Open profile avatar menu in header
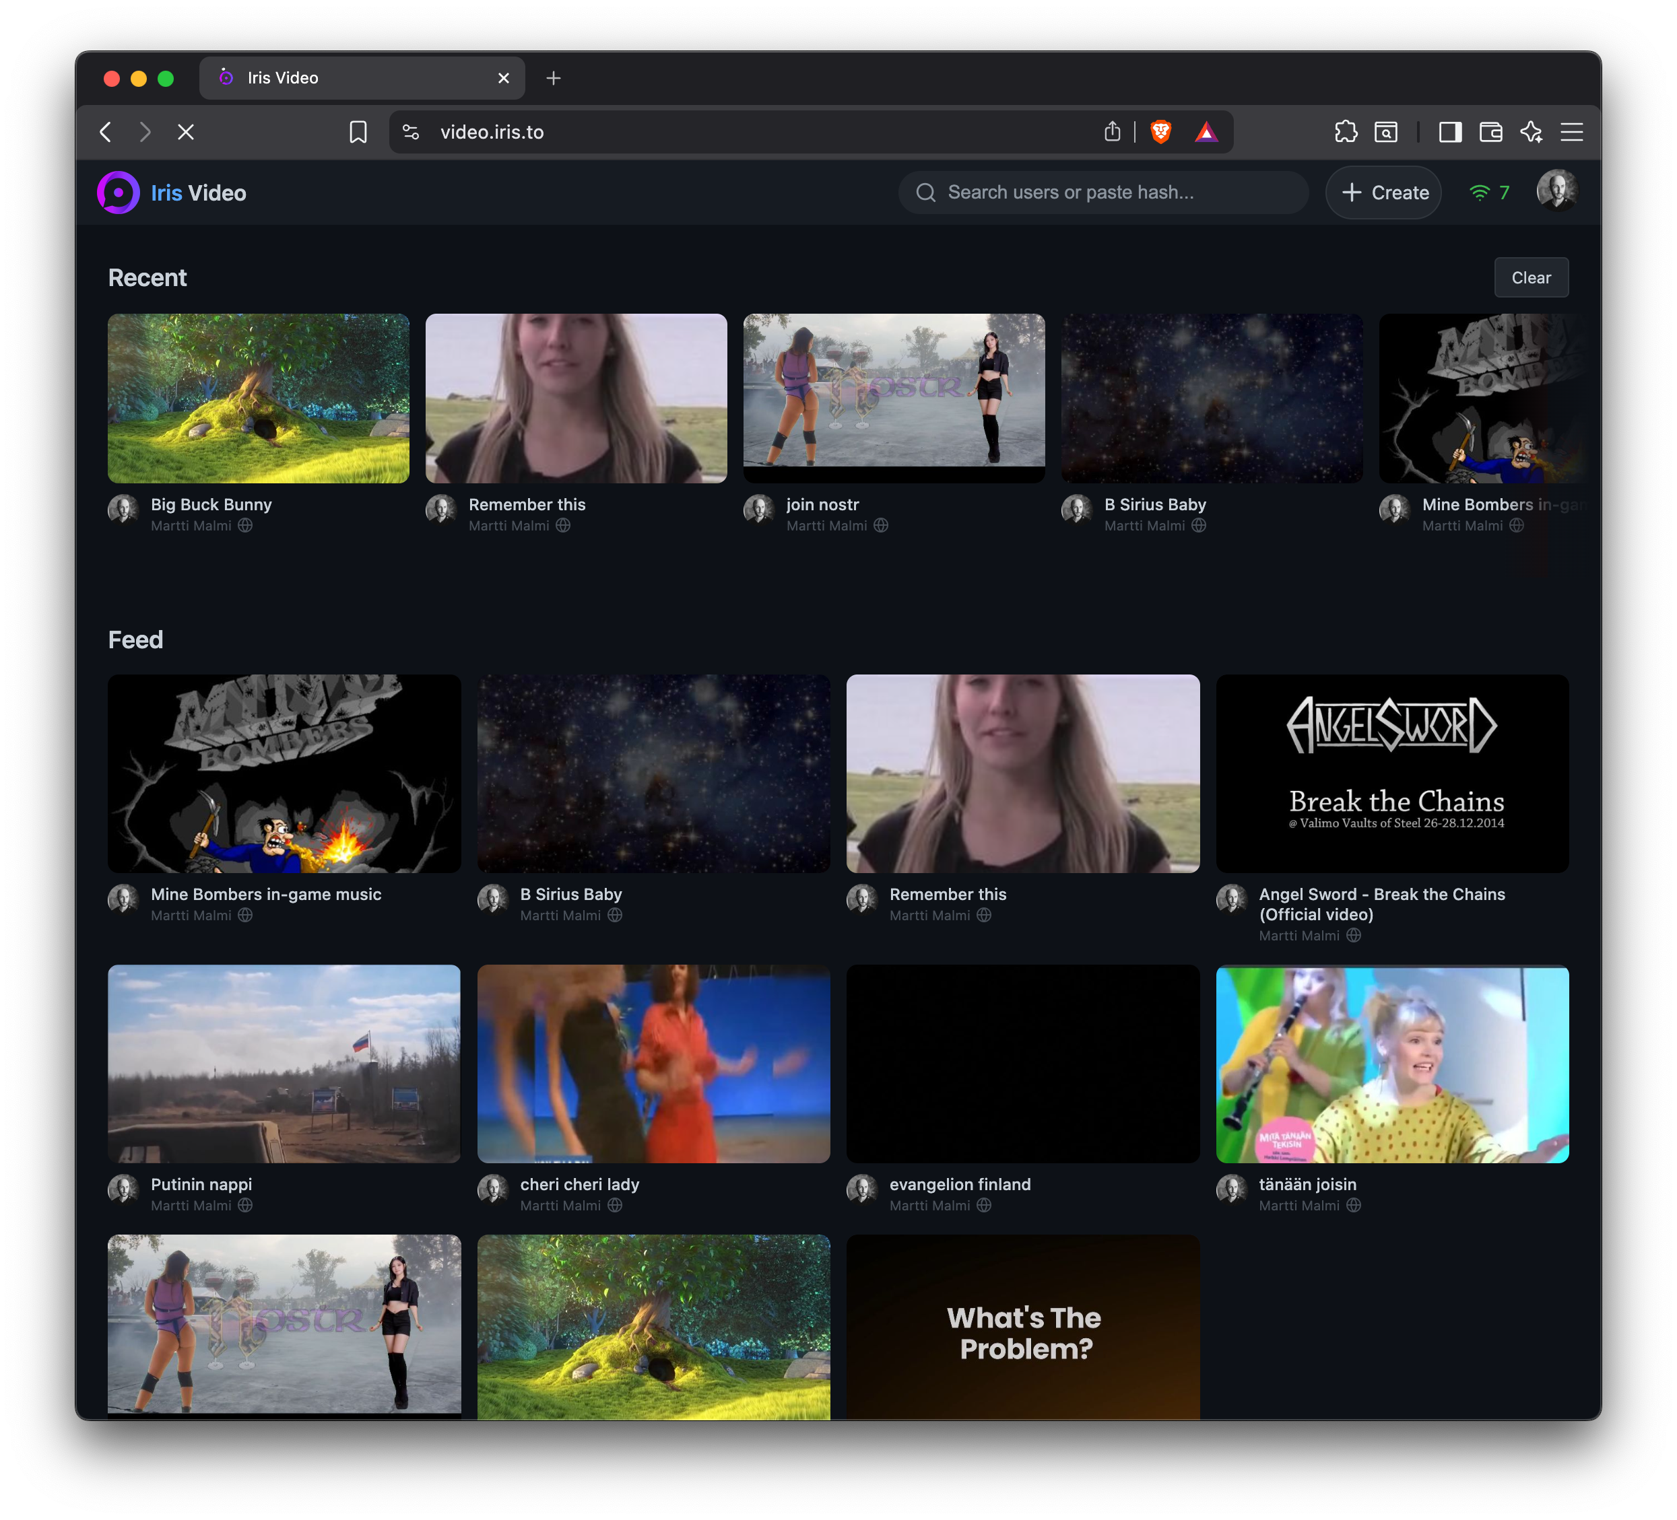Screen dimensions: 1677x1520 point(1556,191)
